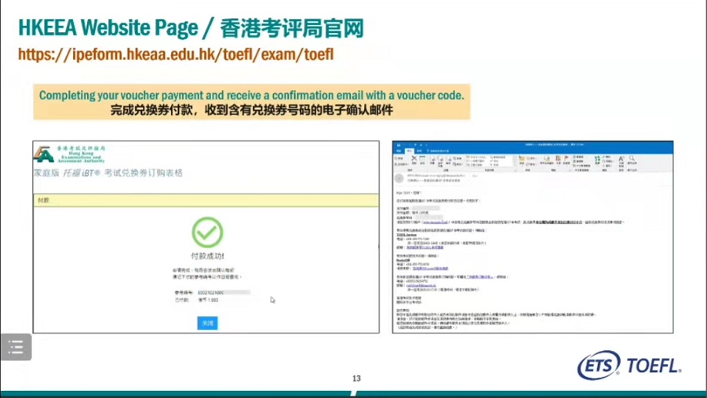707x398 pixels.
Task: Open the slide outline list icon
Action: [x=16, y=348]
